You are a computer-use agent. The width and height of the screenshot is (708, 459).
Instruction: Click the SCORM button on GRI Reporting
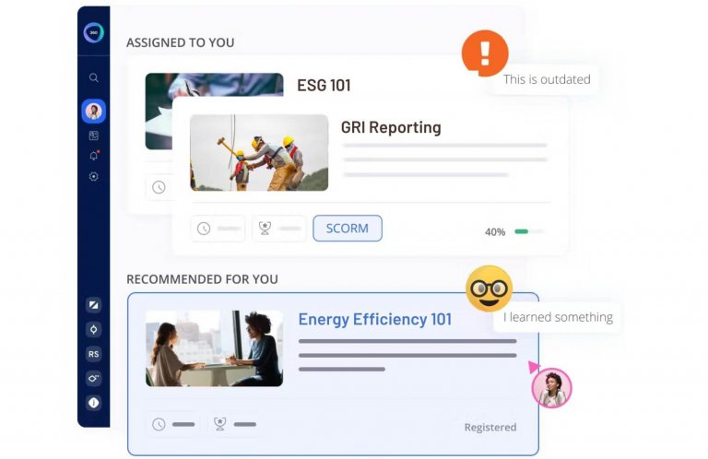[348, 229]
